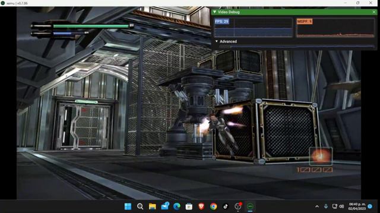Image resolution: width=380 pixels, height=213 pixels.
Task: Close the xemu window
Action: point(370,3)
